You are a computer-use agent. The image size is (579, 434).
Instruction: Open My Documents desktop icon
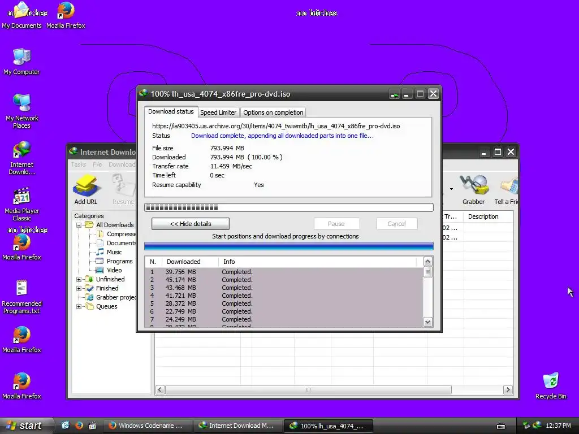point(22,15)
